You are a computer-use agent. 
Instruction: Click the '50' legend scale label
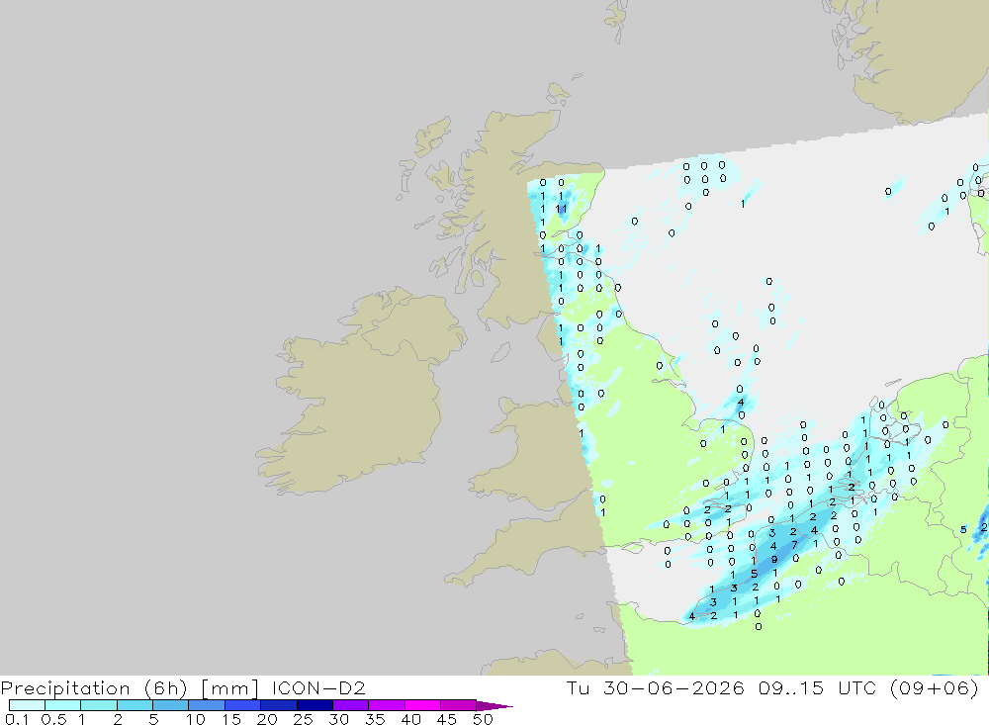point(483,719)
